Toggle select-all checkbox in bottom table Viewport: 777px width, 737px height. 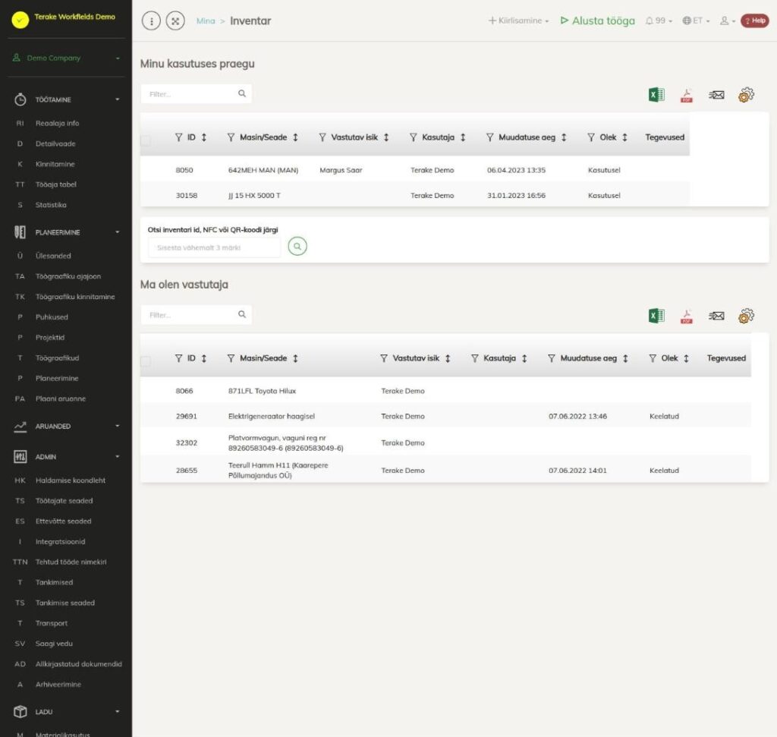tap(146, 361)
